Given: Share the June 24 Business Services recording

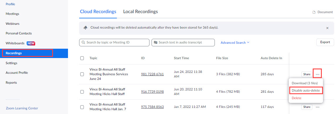Looking at the screenshot, I should [x=307, y=74].
